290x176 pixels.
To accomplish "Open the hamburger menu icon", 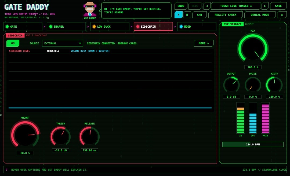I will pos(282,15).
